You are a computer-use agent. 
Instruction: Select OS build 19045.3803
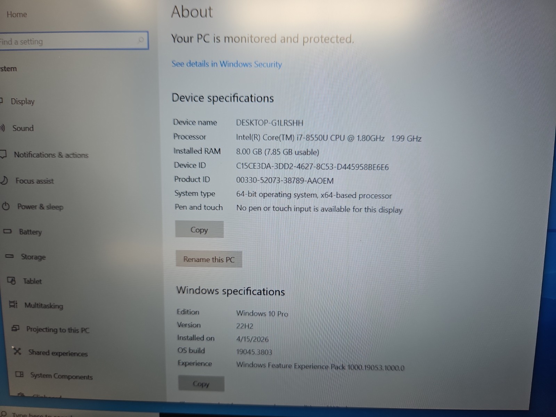pyautogui.click(x=254, y=352)
